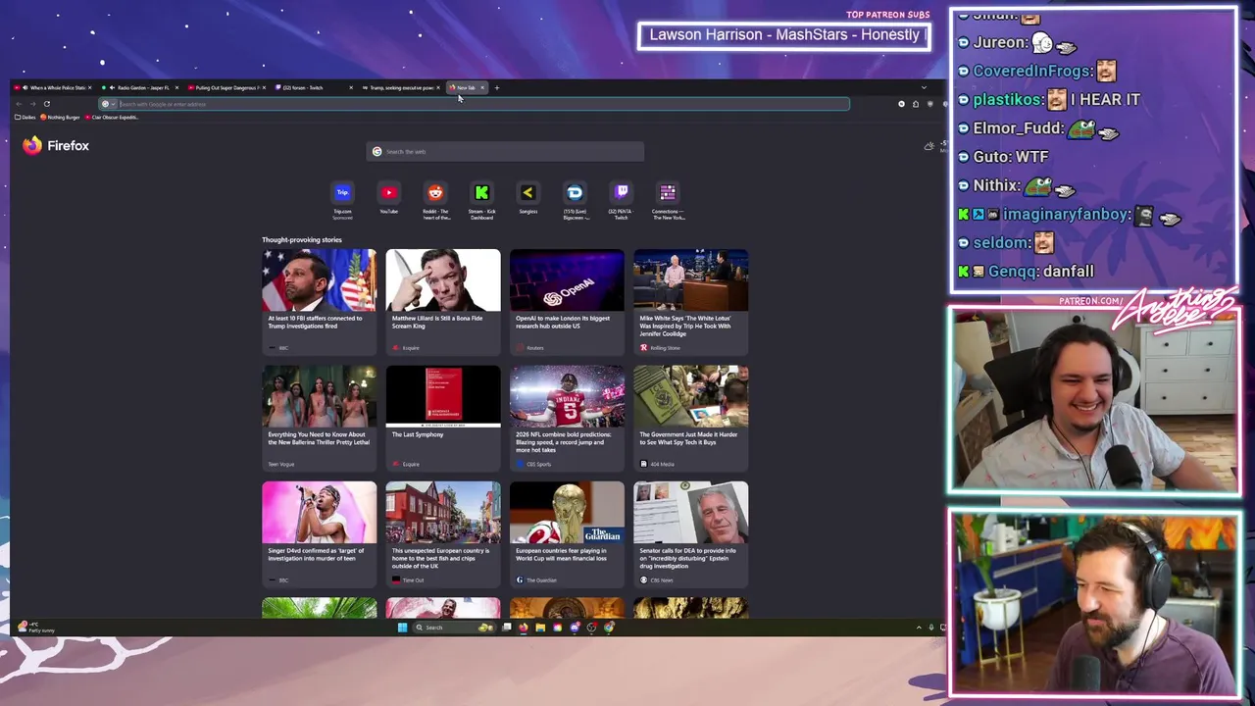Close the New Tab tab
The image size is (1255, 706).
482,88
